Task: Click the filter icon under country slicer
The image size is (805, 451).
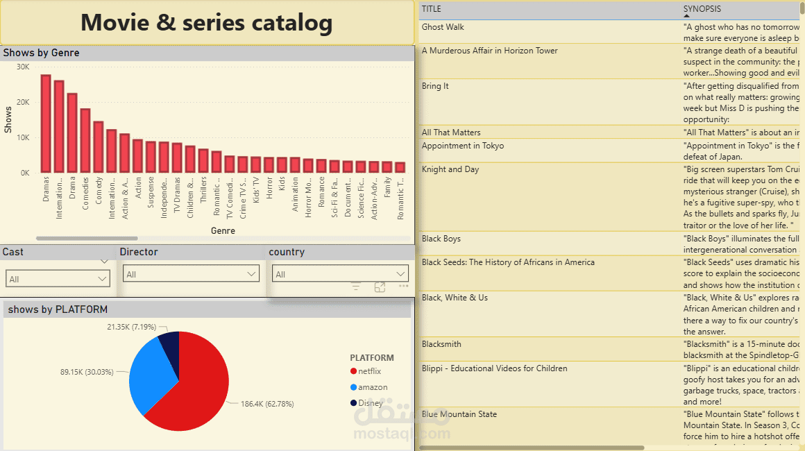Action: click(x=356, y=287)
